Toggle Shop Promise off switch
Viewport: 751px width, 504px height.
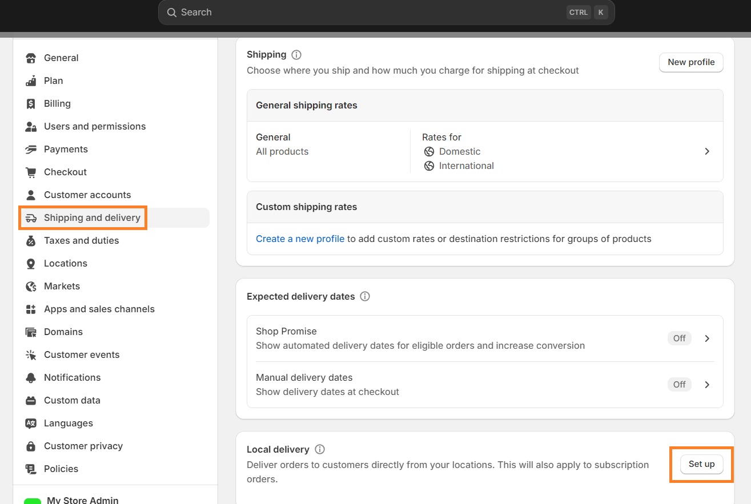[679, 338]
